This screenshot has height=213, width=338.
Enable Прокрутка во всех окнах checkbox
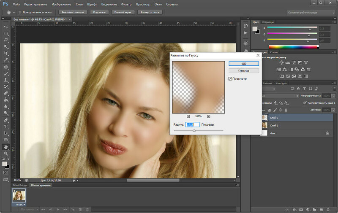point(20,12)
